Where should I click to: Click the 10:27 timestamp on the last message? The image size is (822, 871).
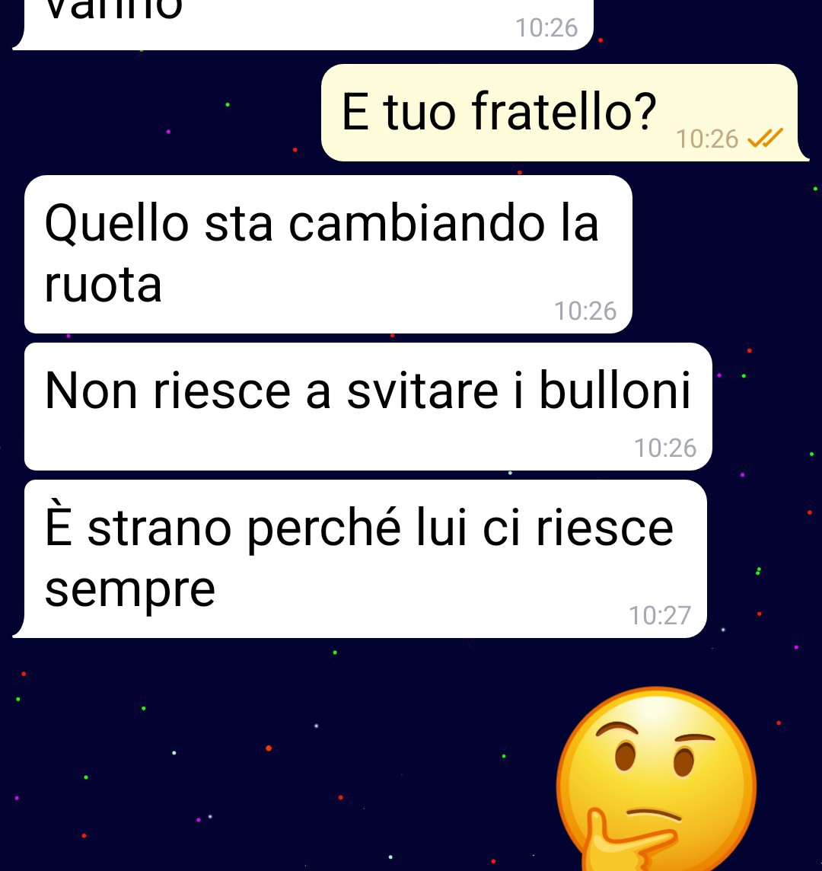659,615
